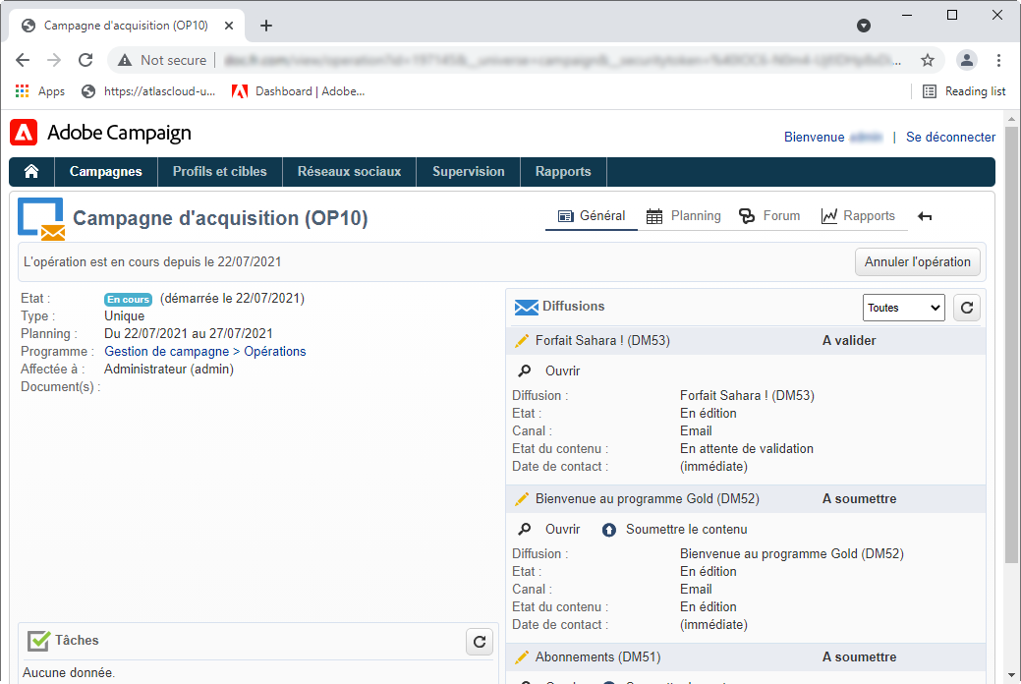Open the Apps bookmarks shortcut
The width and height of the screenshot is (1021, 684).
(39, 91)
